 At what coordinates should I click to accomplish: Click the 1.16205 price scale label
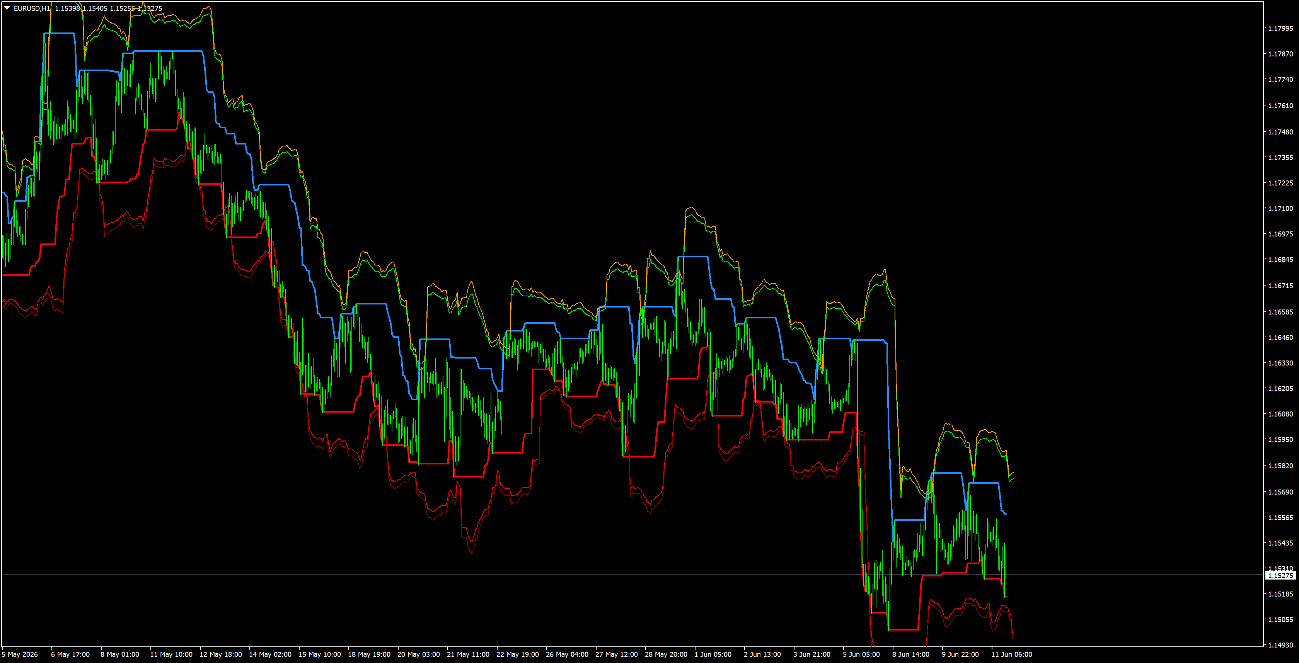point(1280,388)
